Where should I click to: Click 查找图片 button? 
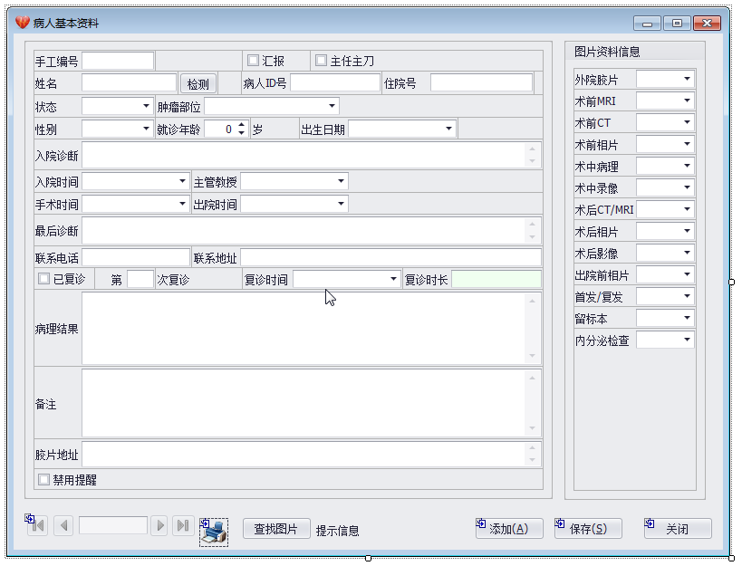(x=276, y=529)
